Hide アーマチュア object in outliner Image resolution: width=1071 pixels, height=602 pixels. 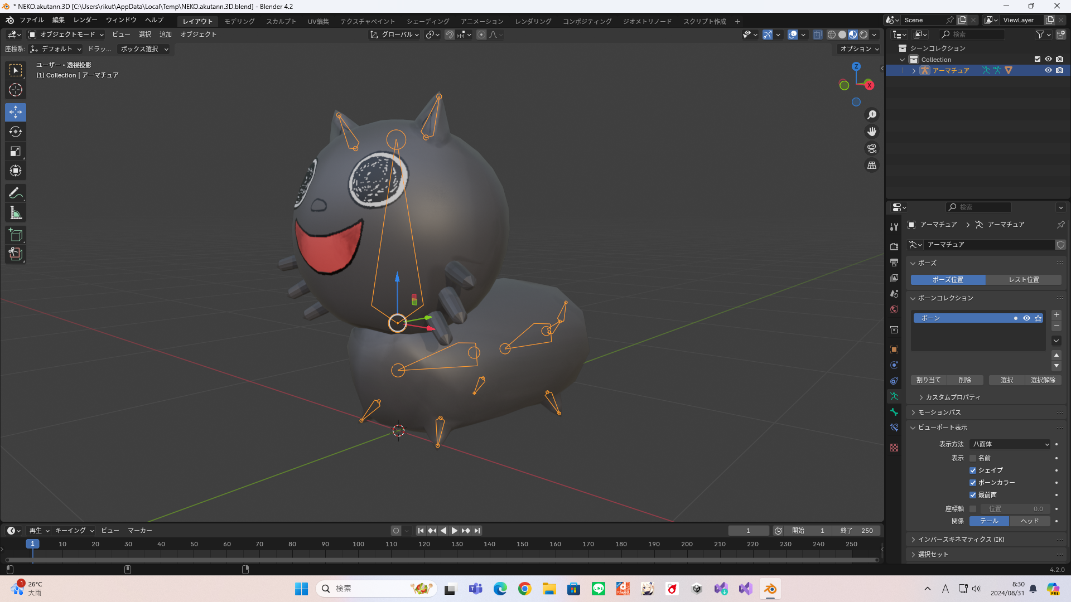[1048, 70]
